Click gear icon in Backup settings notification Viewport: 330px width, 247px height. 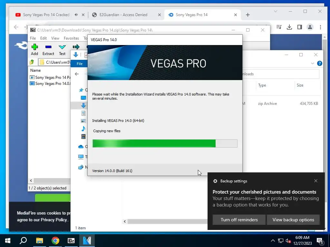(x=215, y=181)
